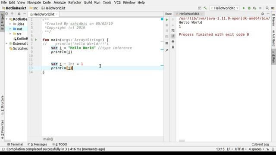Hide the Project panel with minus icon
Image resolution: width=276 pixels, height=155 pixels.
tap(25, 14)
